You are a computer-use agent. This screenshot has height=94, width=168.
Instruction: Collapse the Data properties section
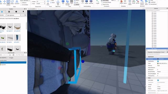pos(147,78)
